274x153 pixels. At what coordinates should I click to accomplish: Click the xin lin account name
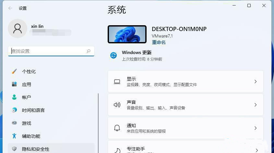pyautogui.click(x=37, y=26)
